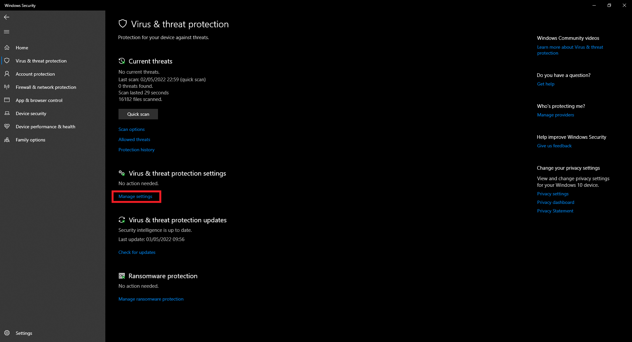Screen dimensions: 632x342
Task: Open Manage ransomware protection
Action: pos(151,299)
